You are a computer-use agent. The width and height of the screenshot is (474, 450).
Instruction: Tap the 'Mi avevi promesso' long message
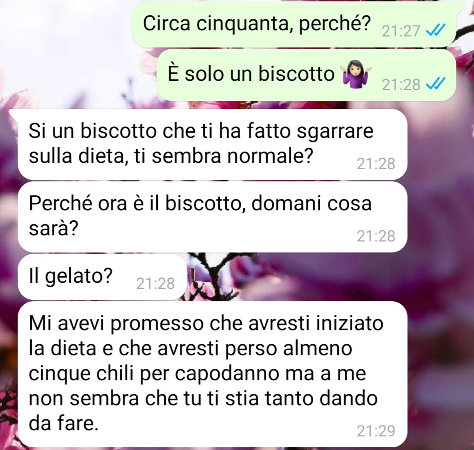(213, 374)
